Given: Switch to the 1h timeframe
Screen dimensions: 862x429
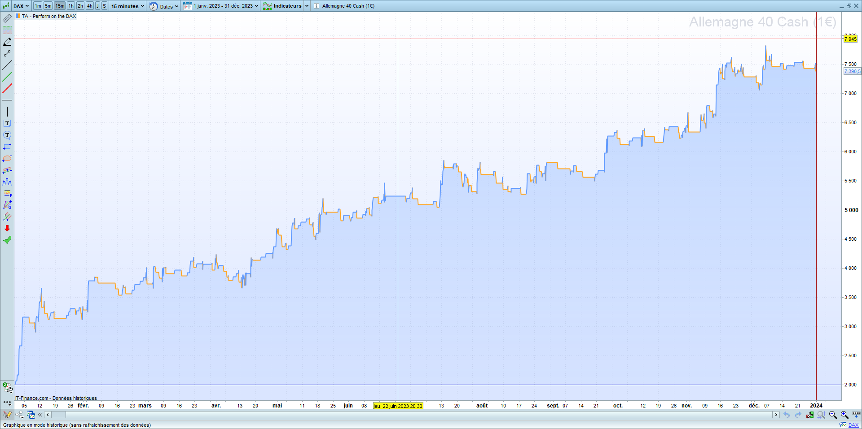Looking at the screenshot, I should [71, 6].
